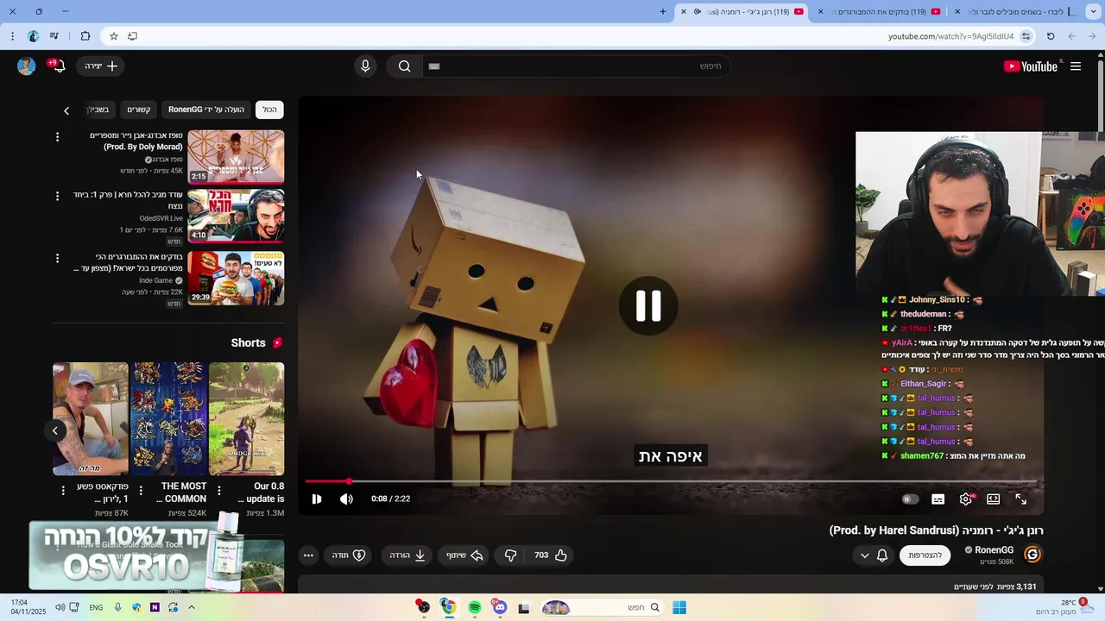This screenshot has width=1105, height=621.
Task: Open the OdedSVR Live 4:10 thumbnail
Action: coord(236,216)
